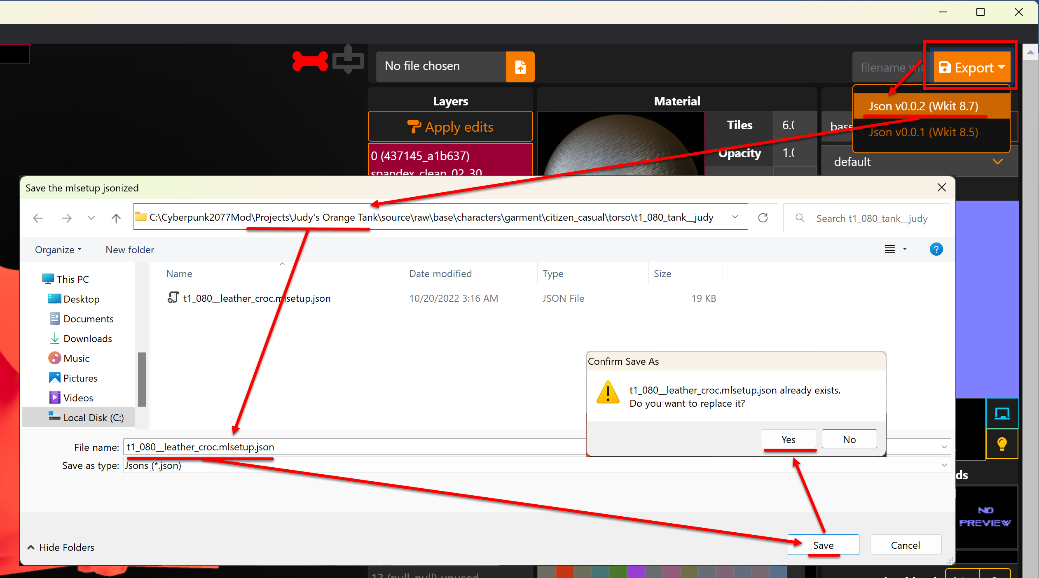Open view options dropdown arrow
Image resolution: width=1039 pixels, height=578 pixels.
point(905,249)
